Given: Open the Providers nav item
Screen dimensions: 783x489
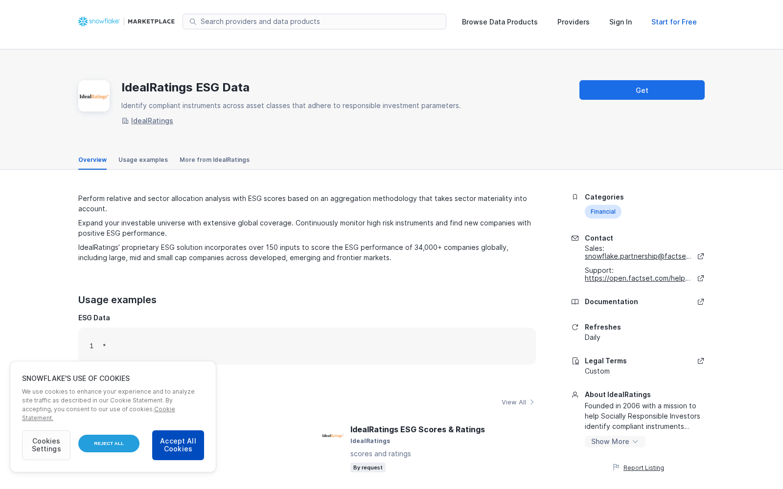Looking at the screenshot, I should (x=574, y=22).
